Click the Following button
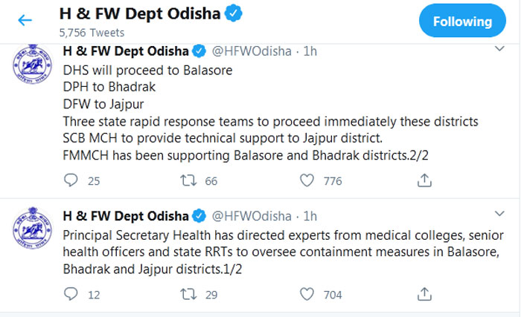 [462, 21]
